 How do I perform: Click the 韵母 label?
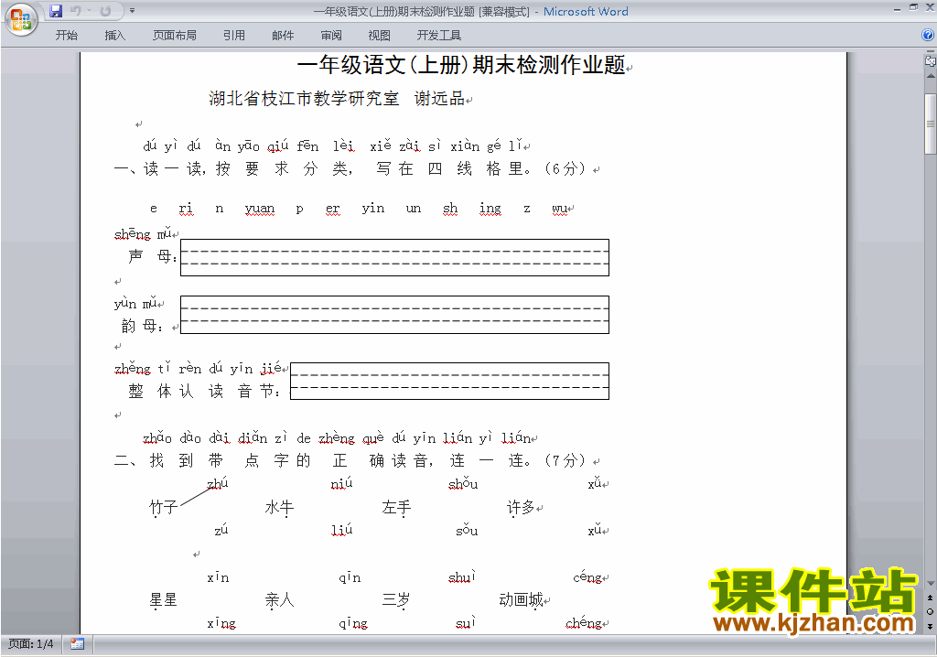tap(142, 326)
